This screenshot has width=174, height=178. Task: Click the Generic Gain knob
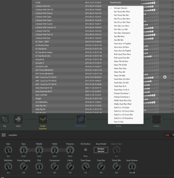click(116, 150)
